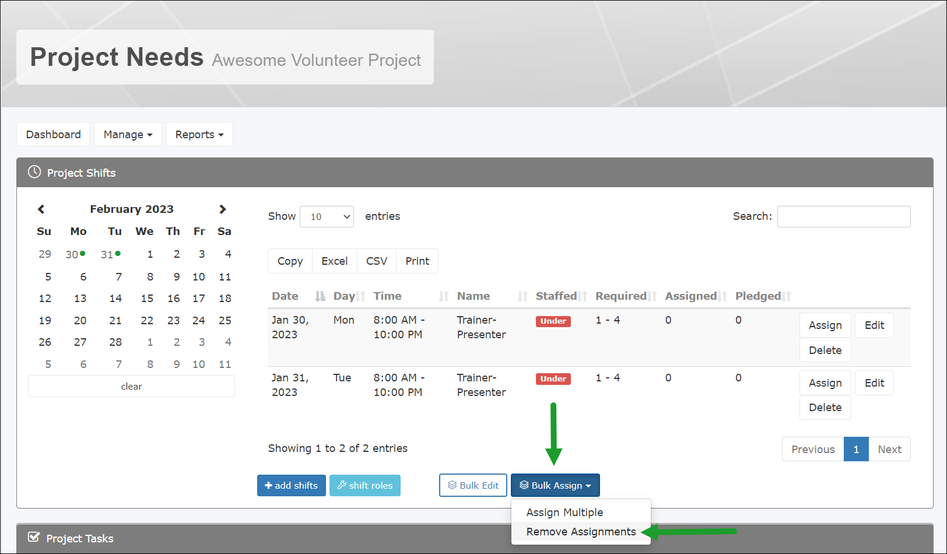This screenshot has height=554, width=947.
Task: Export table to Excel
Action: pos(334,261)
